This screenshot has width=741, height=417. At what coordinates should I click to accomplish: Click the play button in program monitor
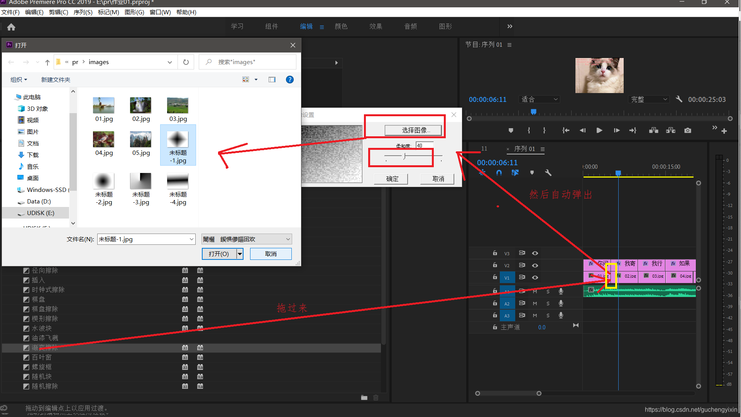tap(599, 131)
